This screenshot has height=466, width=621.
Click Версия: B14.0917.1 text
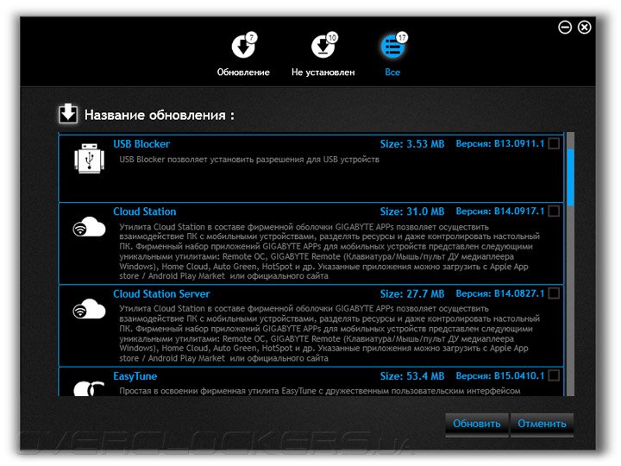coord(499,211)
